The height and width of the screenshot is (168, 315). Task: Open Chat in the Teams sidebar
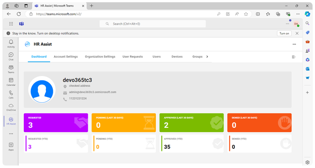11,56
